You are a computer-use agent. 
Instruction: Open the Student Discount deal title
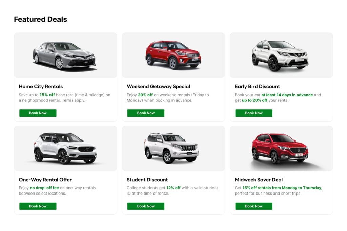click(147, 180)
